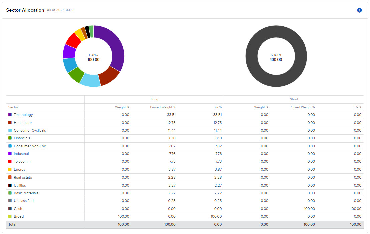Click the Sector Allocation panel title

(25, 10)
